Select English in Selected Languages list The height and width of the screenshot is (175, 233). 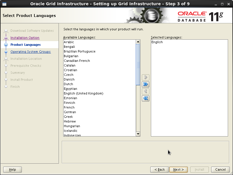point(189,42)
